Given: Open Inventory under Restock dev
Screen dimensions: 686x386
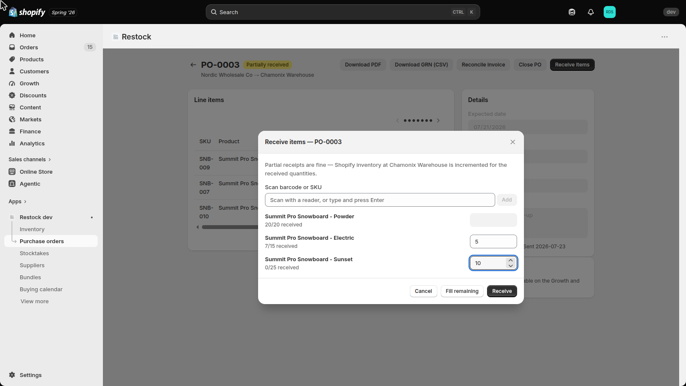Looking at the screenshot, I should (51, 229).
